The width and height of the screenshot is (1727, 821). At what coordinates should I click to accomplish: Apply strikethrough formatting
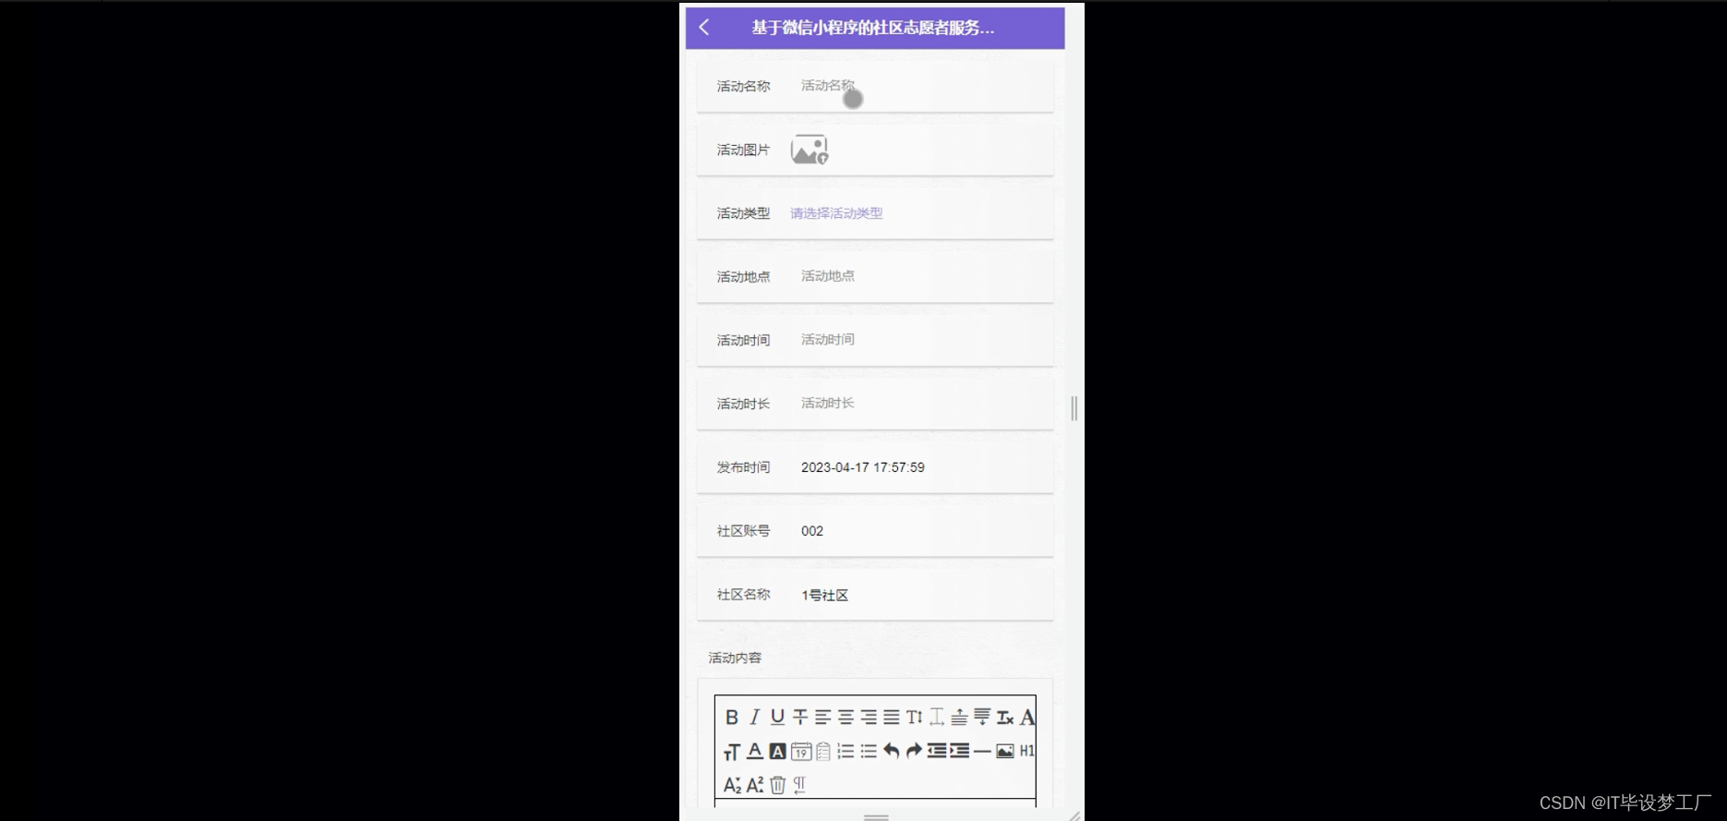point(800,717)
